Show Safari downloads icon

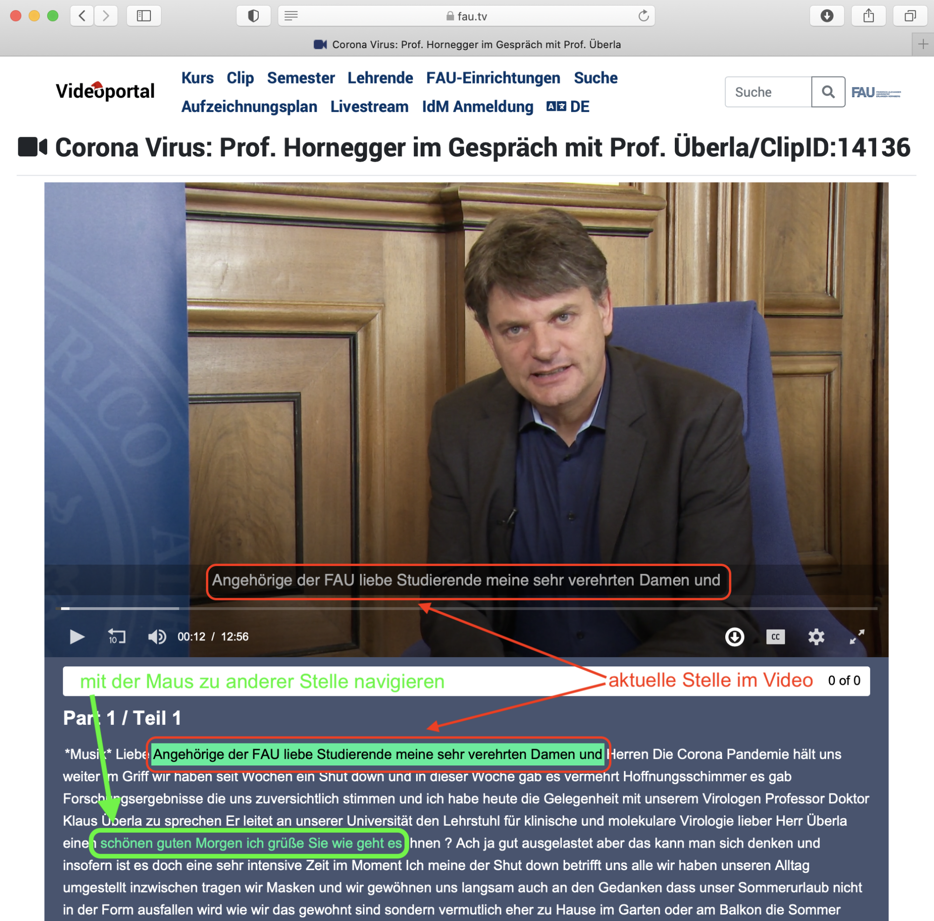tap(827, 16)
